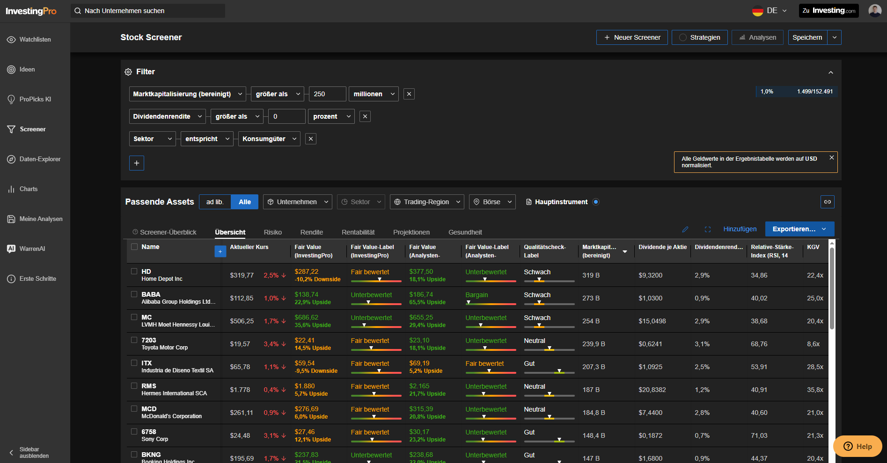Image resolution: width=887 pixels, height=463 pixels.
Task: Check the MC LVMH row
Action: pyautogui.click(x=134, y=317)
